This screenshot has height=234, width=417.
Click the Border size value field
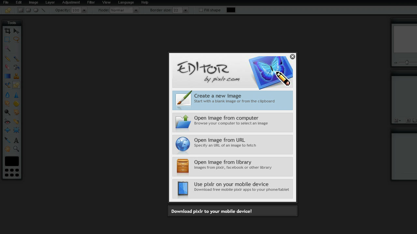(x=178, y=10)
